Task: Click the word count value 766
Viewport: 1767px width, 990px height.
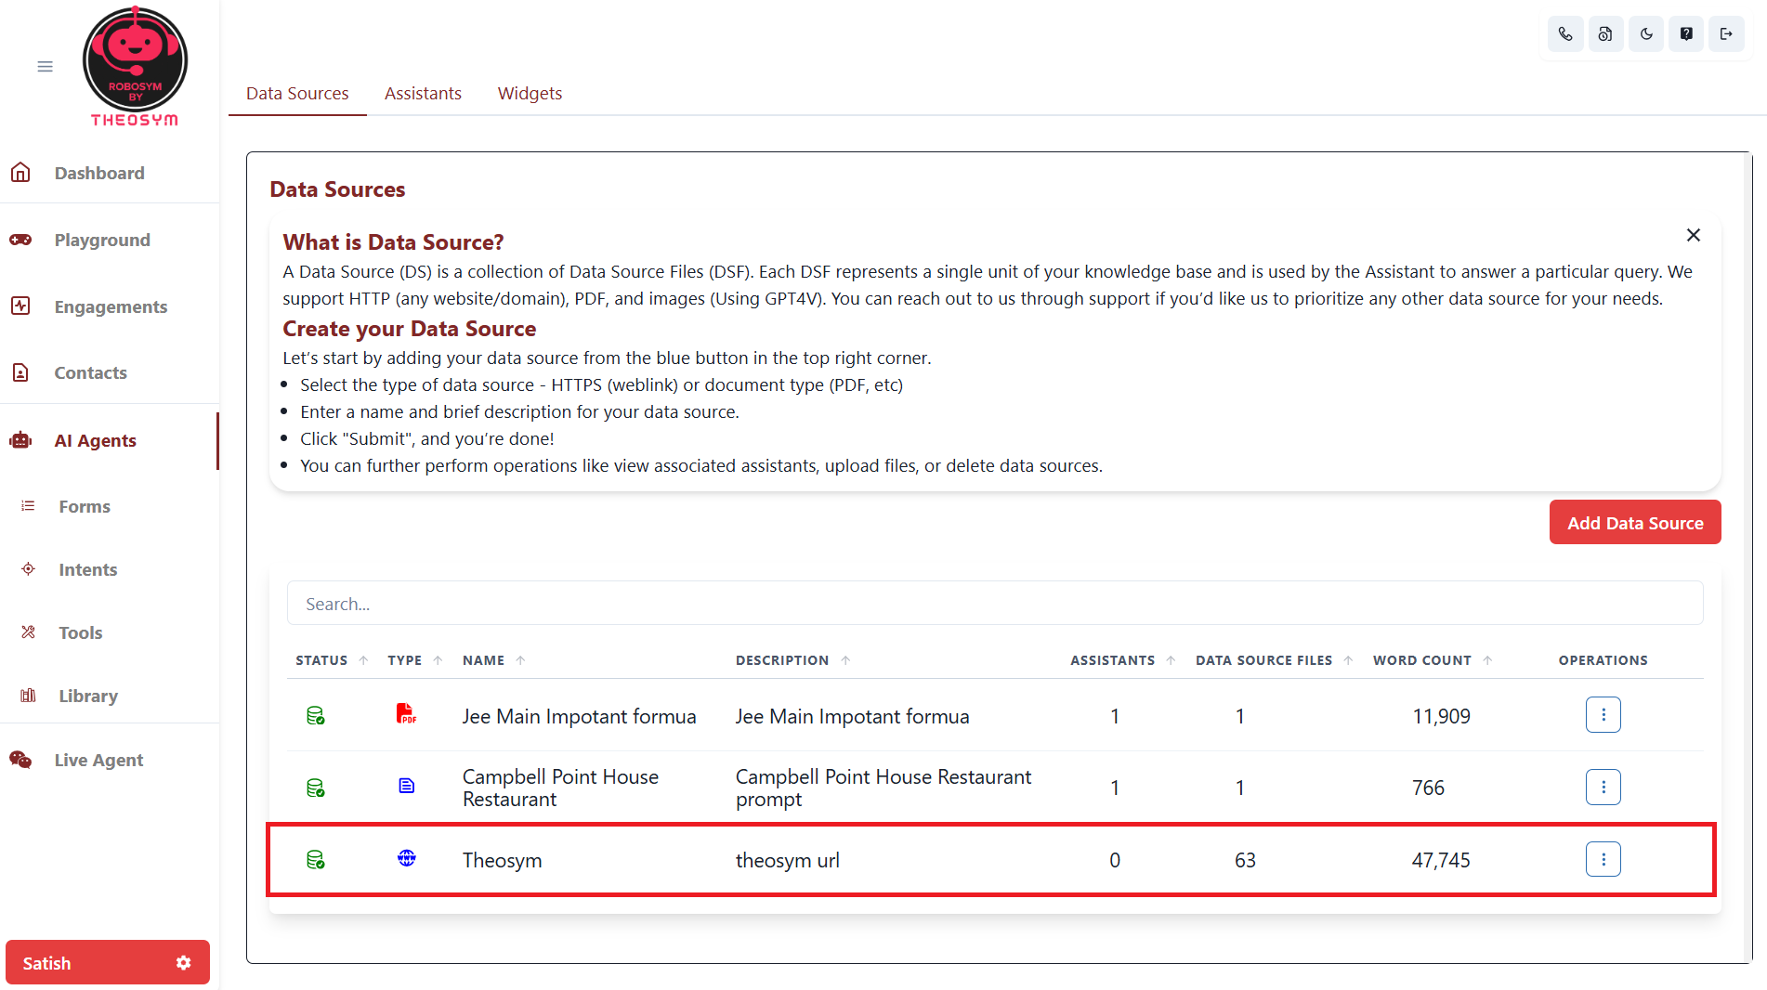Action: pyautogui.click(x=1428, y=788)
